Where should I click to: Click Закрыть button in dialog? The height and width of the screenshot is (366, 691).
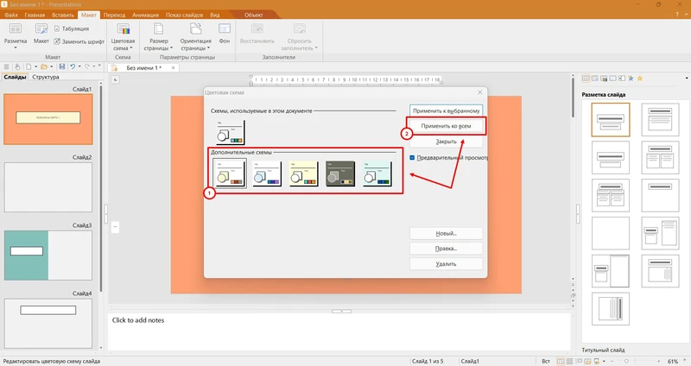446,142
